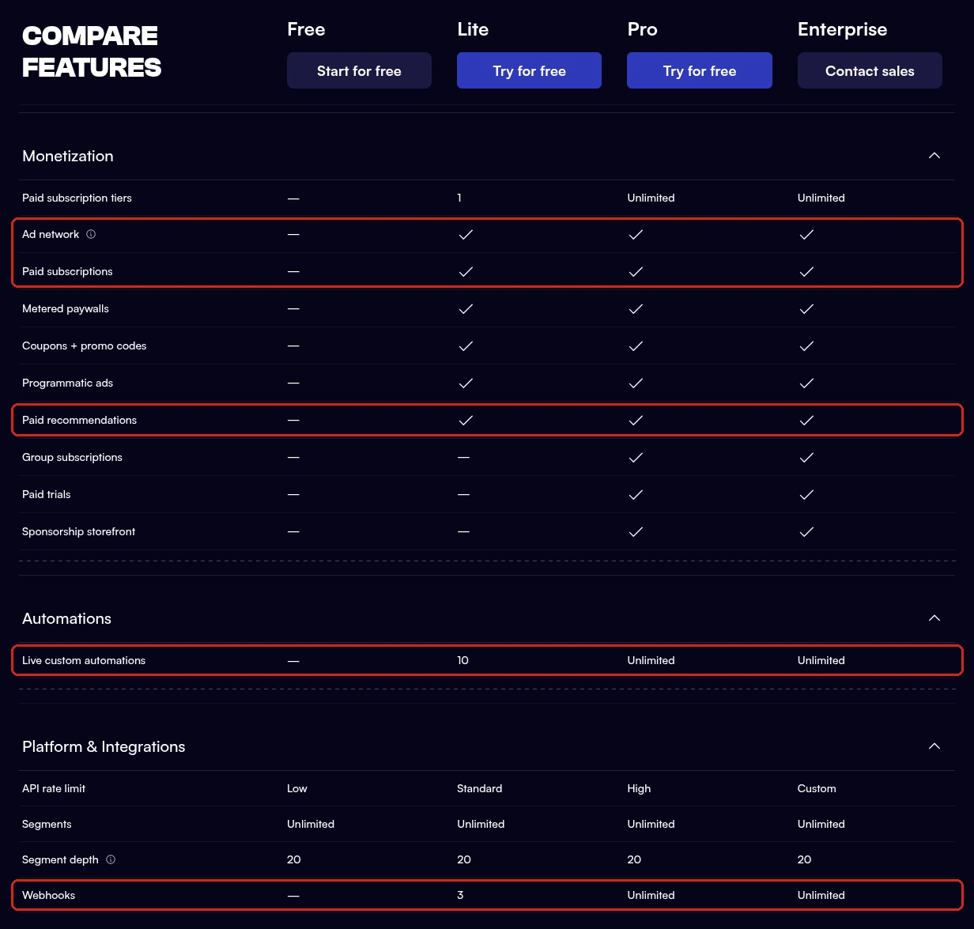974x929 pixels.
Task: Click the Enterprise checkmark for Metered paywalls
Action: [806, 309]
